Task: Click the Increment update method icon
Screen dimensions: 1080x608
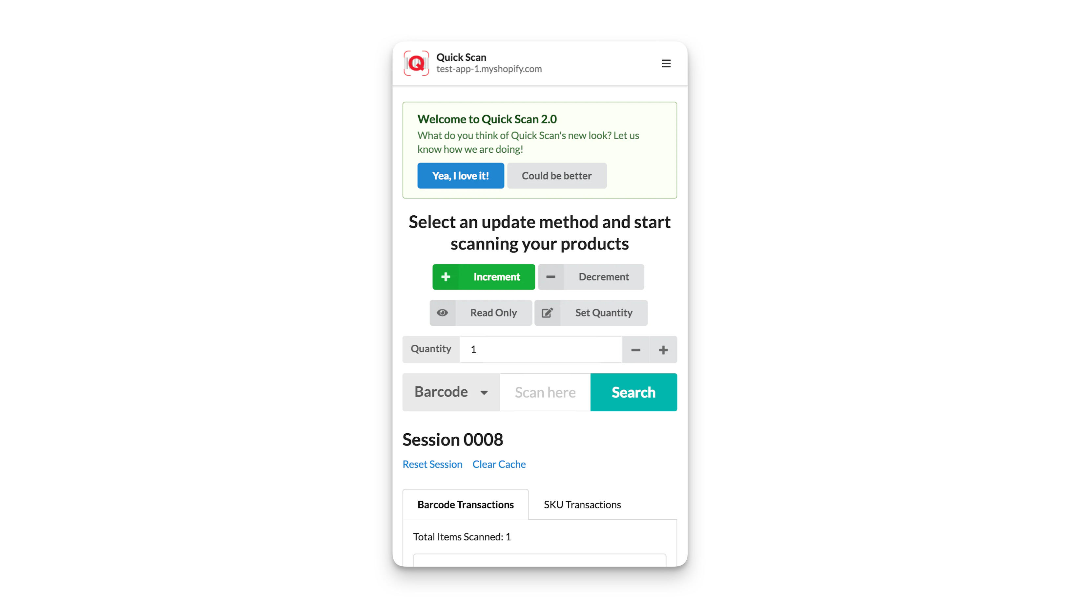Action: [445, 276]
